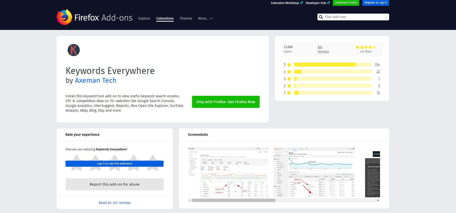Viewport: 456px width, 213px height.
Task: Open the 15 one-star reviews count
Action: click(x=378, y=93)
